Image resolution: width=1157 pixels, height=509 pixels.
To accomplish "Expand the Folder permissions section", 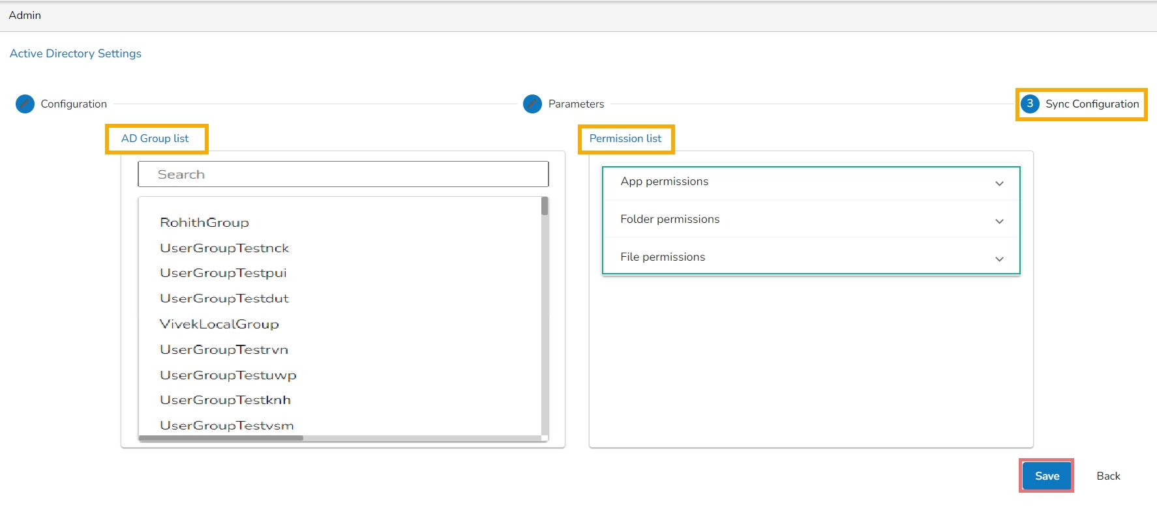I will [x=811, y=220].
